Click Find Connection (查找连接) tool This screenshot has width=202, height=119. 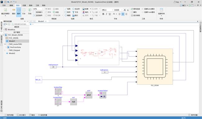click(135, 9)
